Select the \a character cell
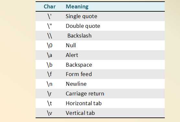This screenshot has width=180, height=122. [x=50, y=55]
